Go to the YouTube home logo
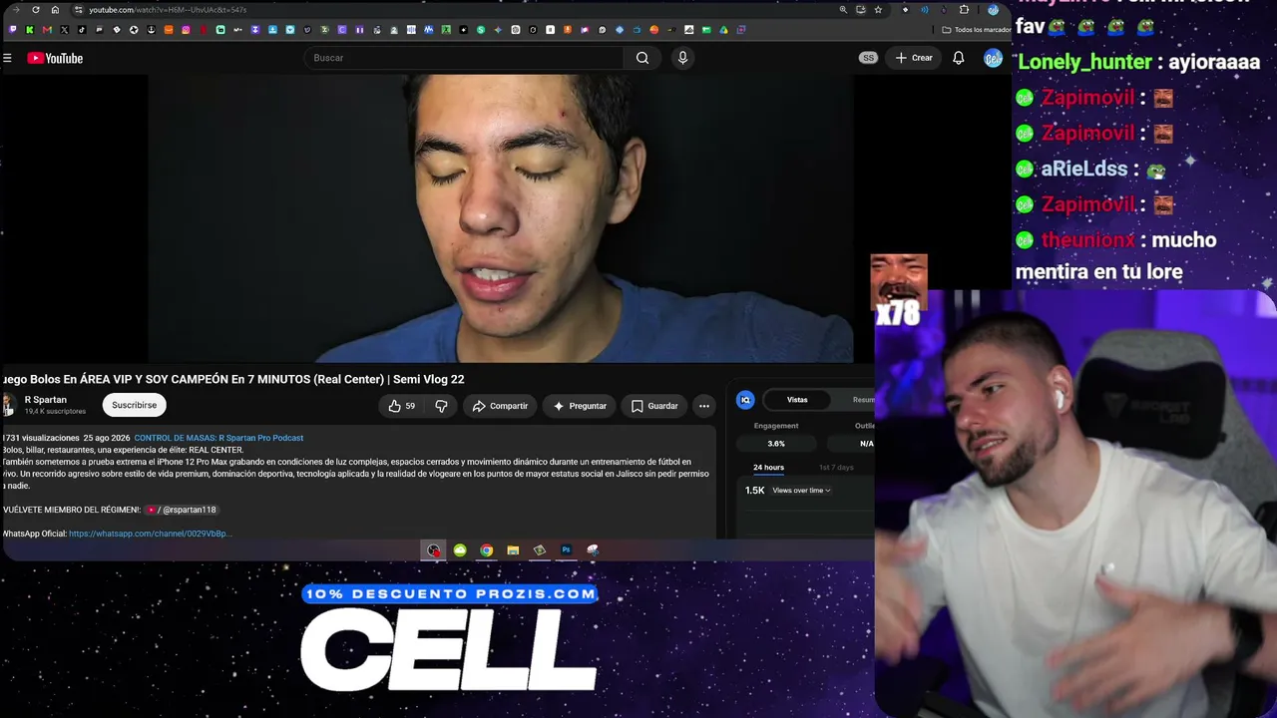 click(55, 58)
